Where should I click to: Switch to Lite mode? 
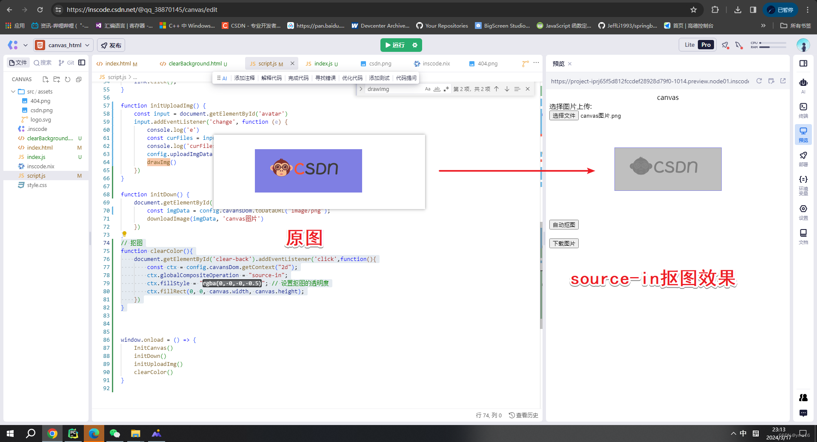tap(689, 45)
